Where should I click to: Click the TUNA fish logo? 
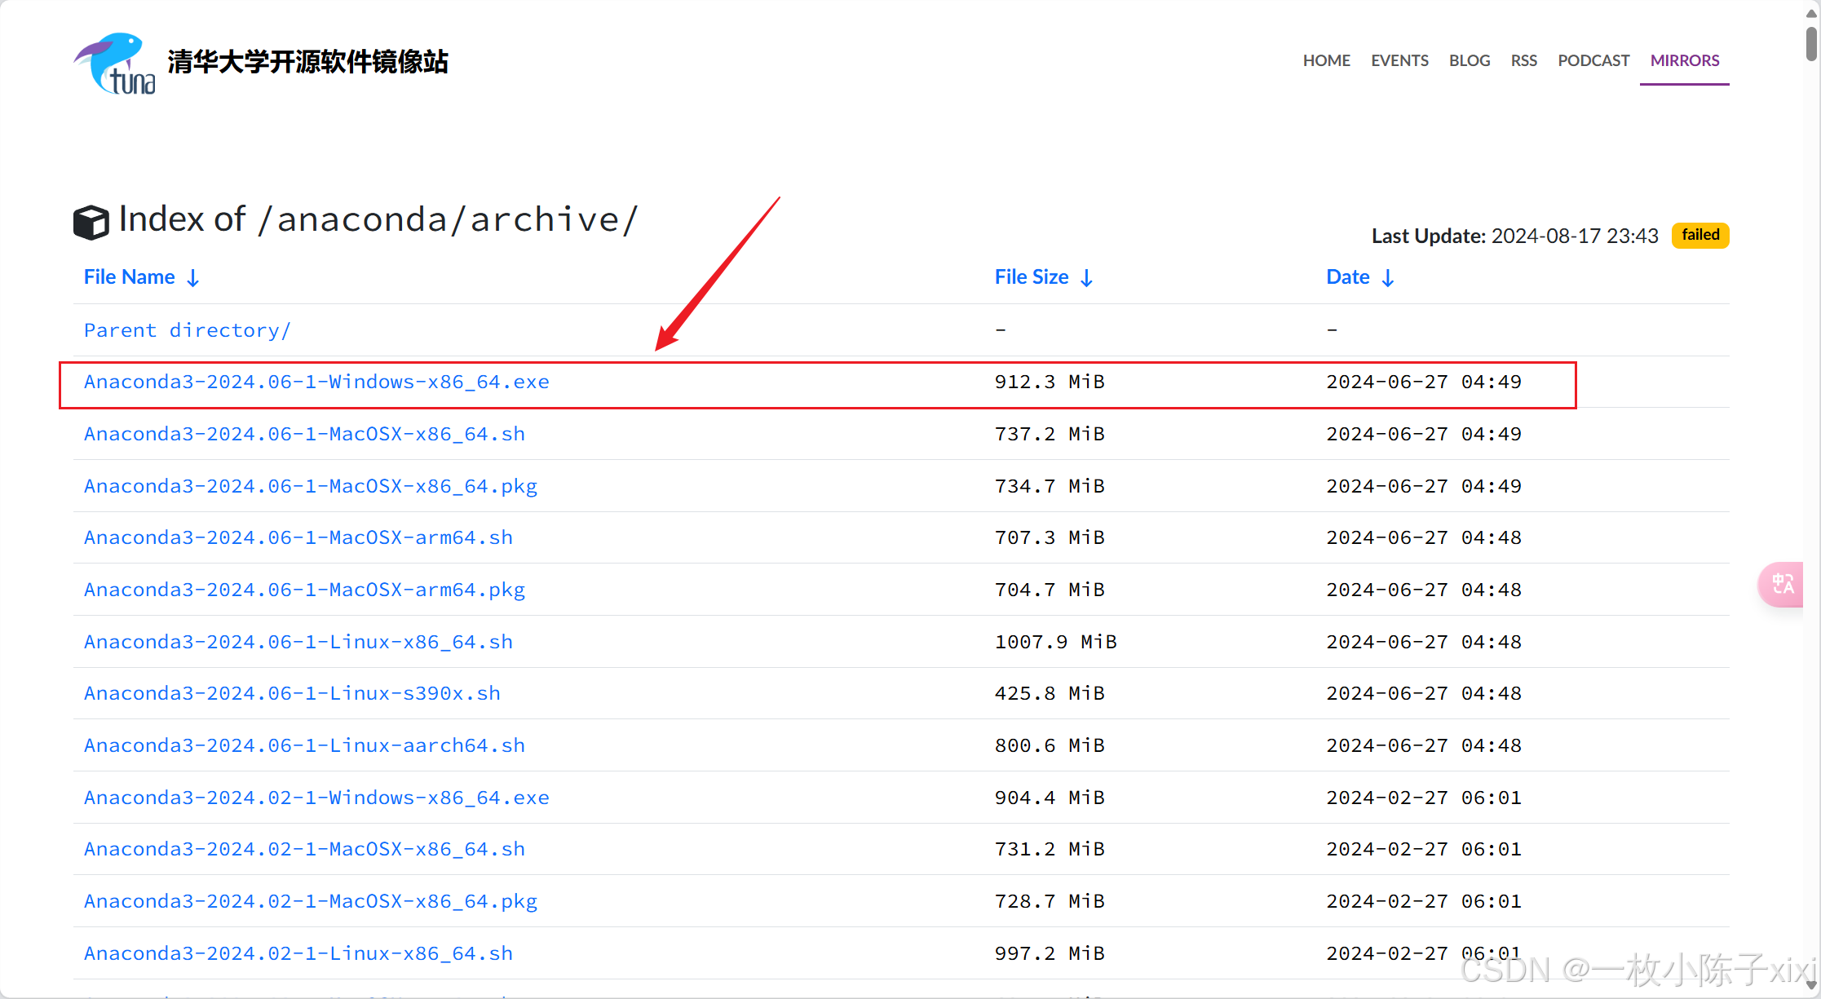click(x=114, y=64)
